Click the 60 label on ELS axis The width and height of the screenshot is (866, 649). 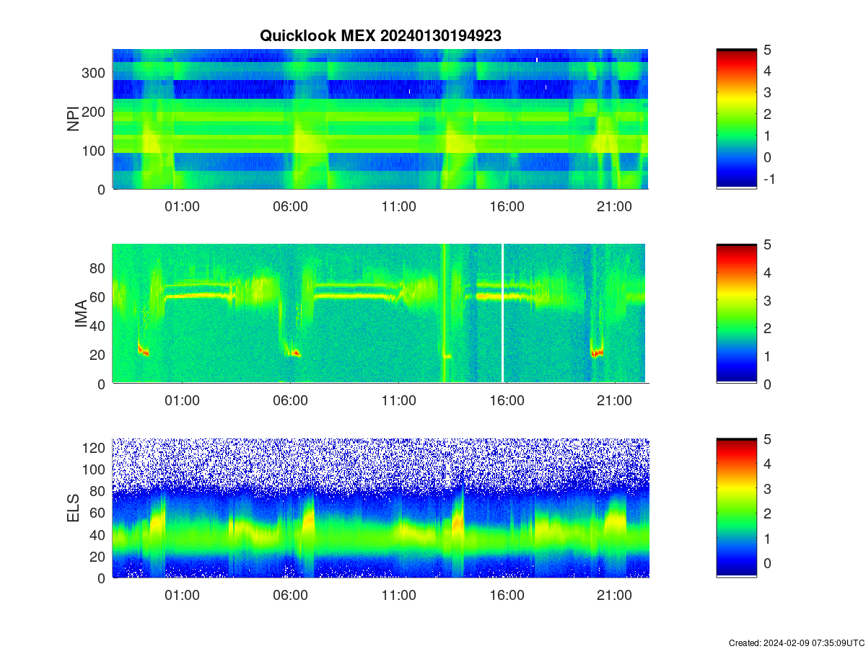pyautogui.click(x=99, y=513)
